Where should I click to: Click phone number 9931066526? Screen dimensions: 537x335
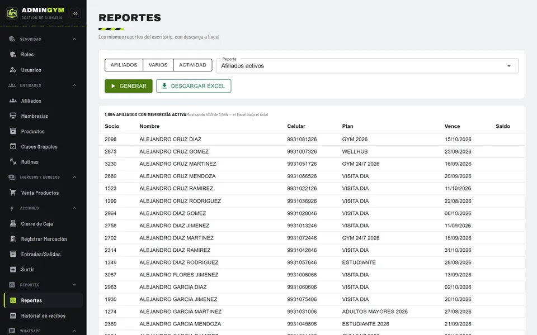(302, 176)
